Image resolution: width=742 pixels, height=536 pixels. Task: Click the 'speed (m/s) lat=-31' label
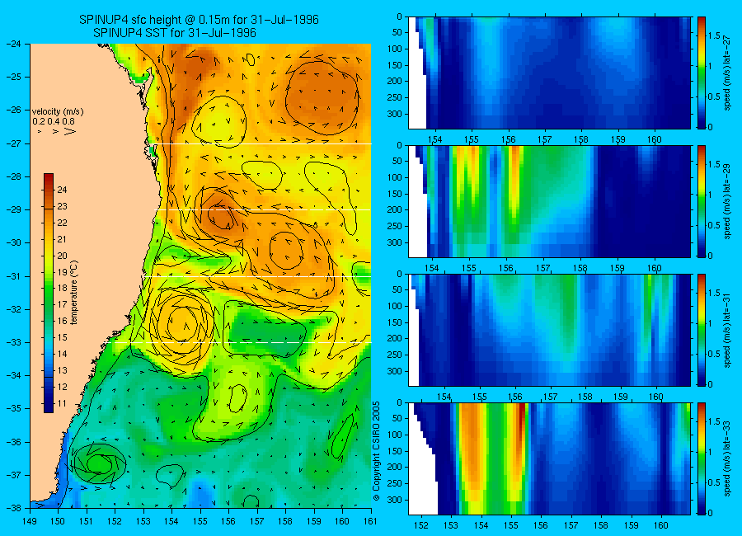pos(727,331)
